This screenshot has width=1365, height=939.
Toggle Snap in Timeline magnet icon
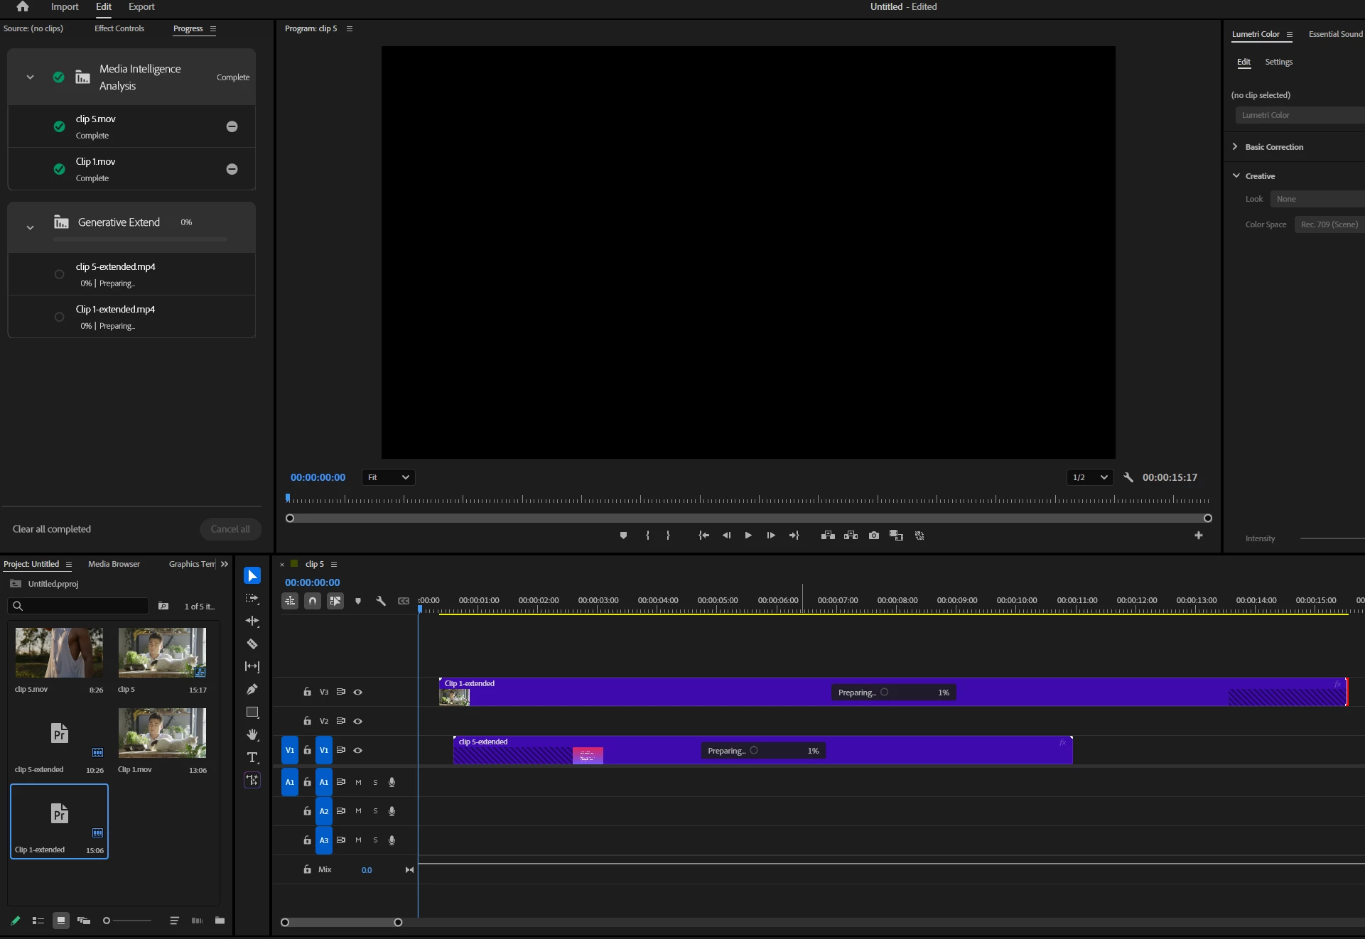[x=313, y=601]
